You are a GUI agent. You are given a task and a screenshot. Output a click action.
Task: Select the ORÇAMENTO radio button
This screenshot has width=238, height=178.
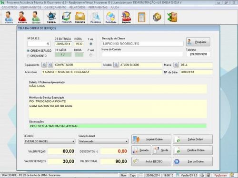[x=28, y=56]
